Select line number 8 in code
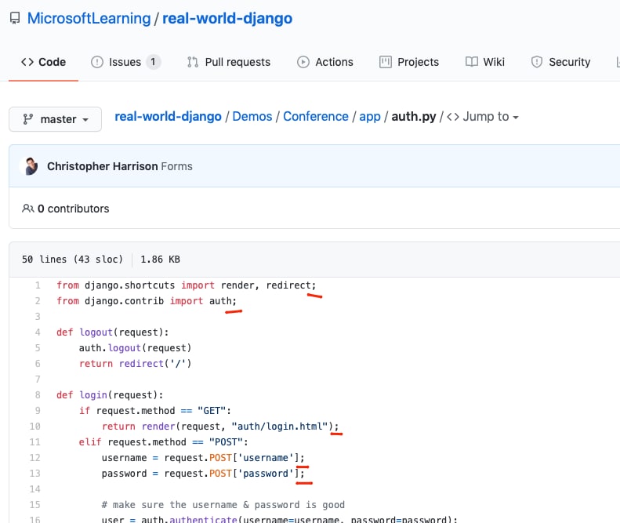 pos(38,395)
